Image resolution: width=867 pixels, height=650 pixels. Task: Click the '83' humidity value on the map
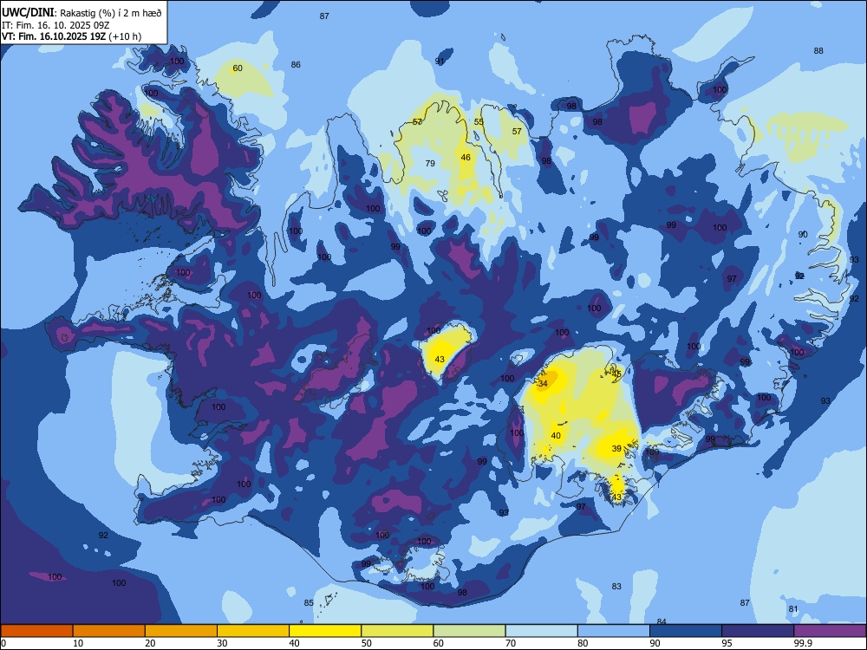pyautogui.click(x=616, y=587)
